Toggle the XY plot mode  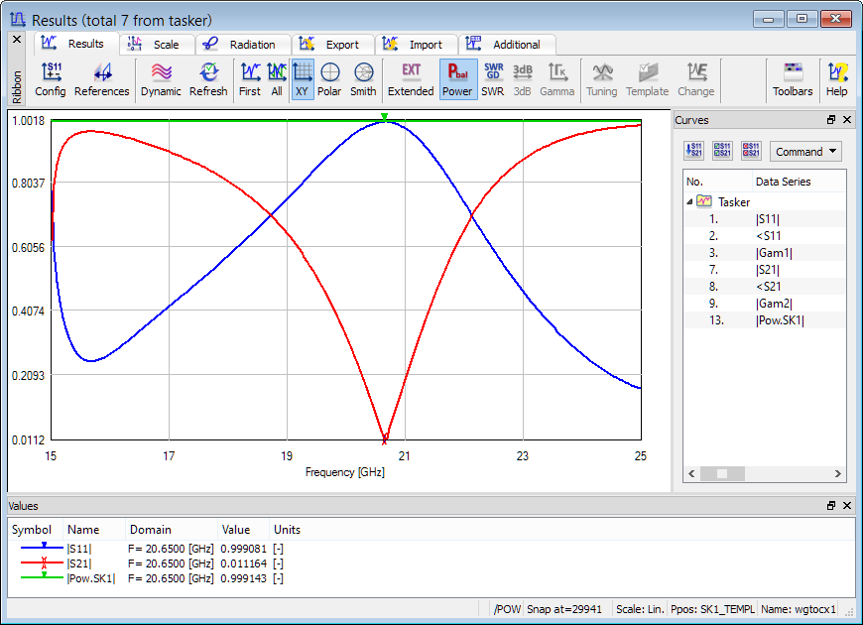[303, 79]
